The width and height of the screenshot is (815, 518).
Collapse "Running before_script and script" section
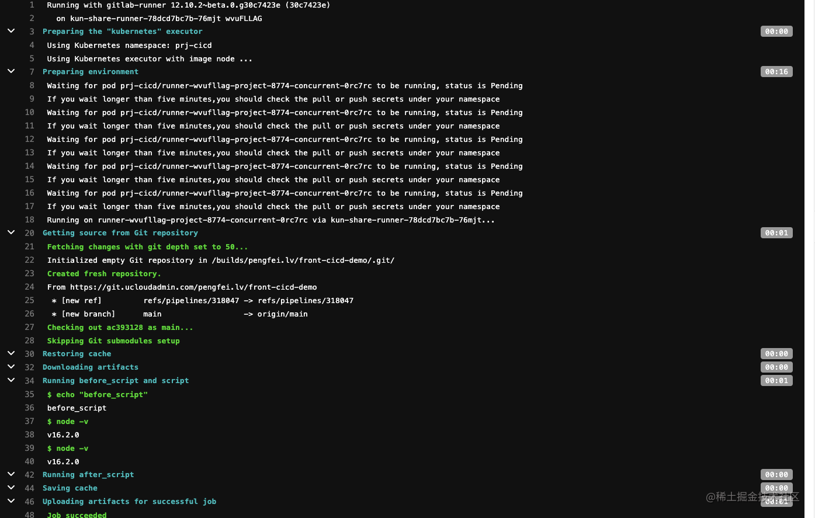[x=11, y=380]
